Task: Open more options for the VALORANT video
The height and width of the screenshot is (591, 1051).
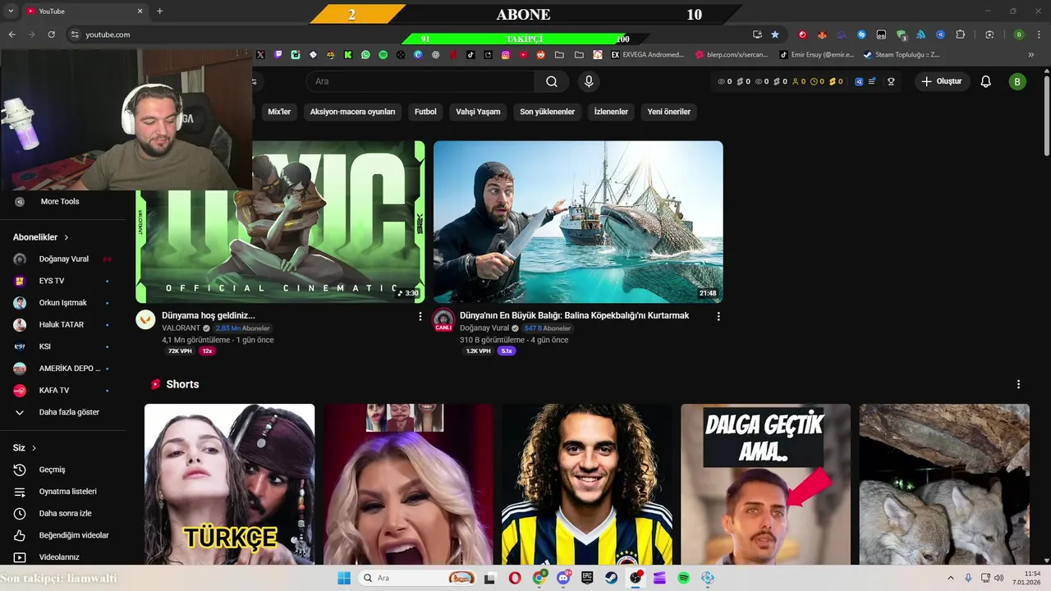Action: pos(420,316)
